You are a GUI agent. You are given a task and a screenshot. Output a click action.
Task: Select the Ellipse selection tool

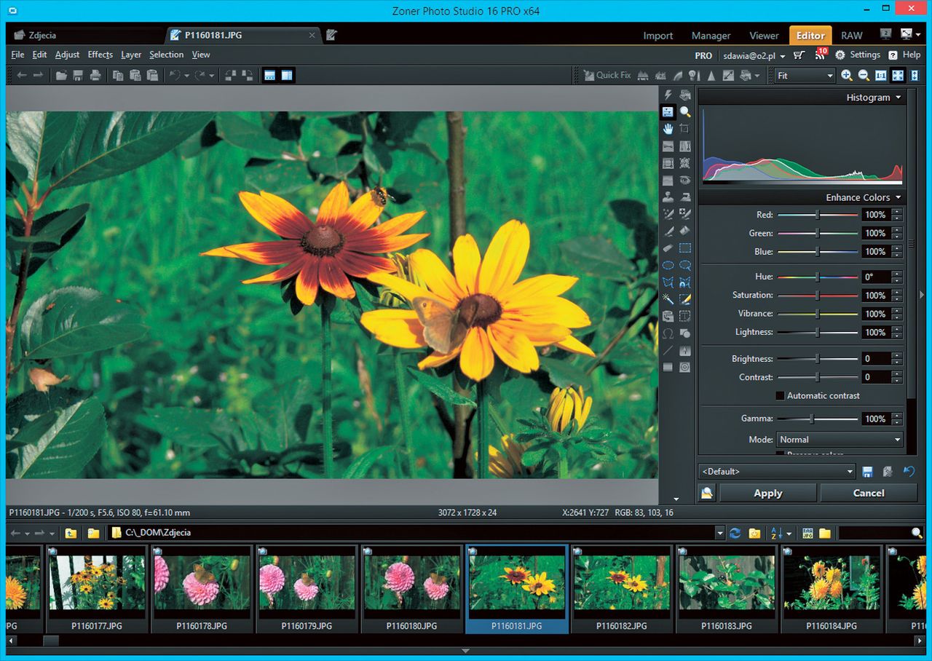pos(668,266)
